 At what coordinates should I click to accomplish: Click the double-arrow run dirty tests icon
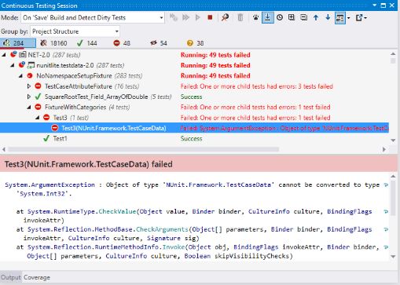[185, 17]
